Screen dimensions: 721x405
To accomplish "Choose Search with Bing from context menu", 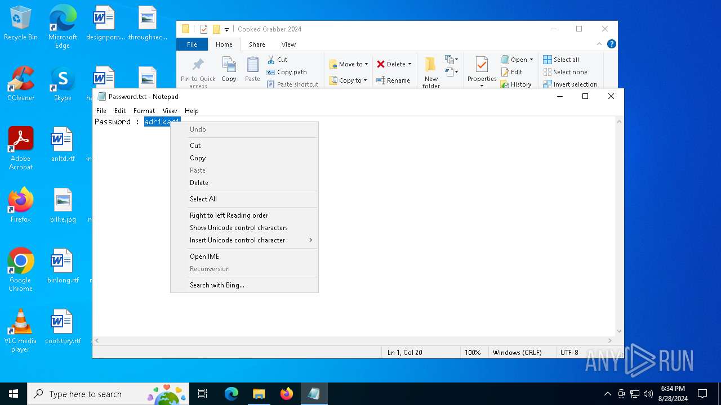I will click(244, 285).
